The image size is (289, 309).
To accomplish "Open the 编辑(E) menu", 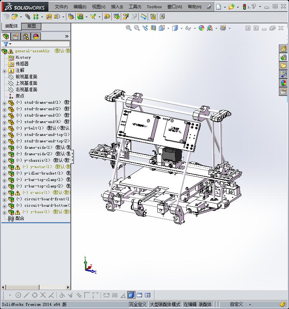I will click(x=80, y=7).
